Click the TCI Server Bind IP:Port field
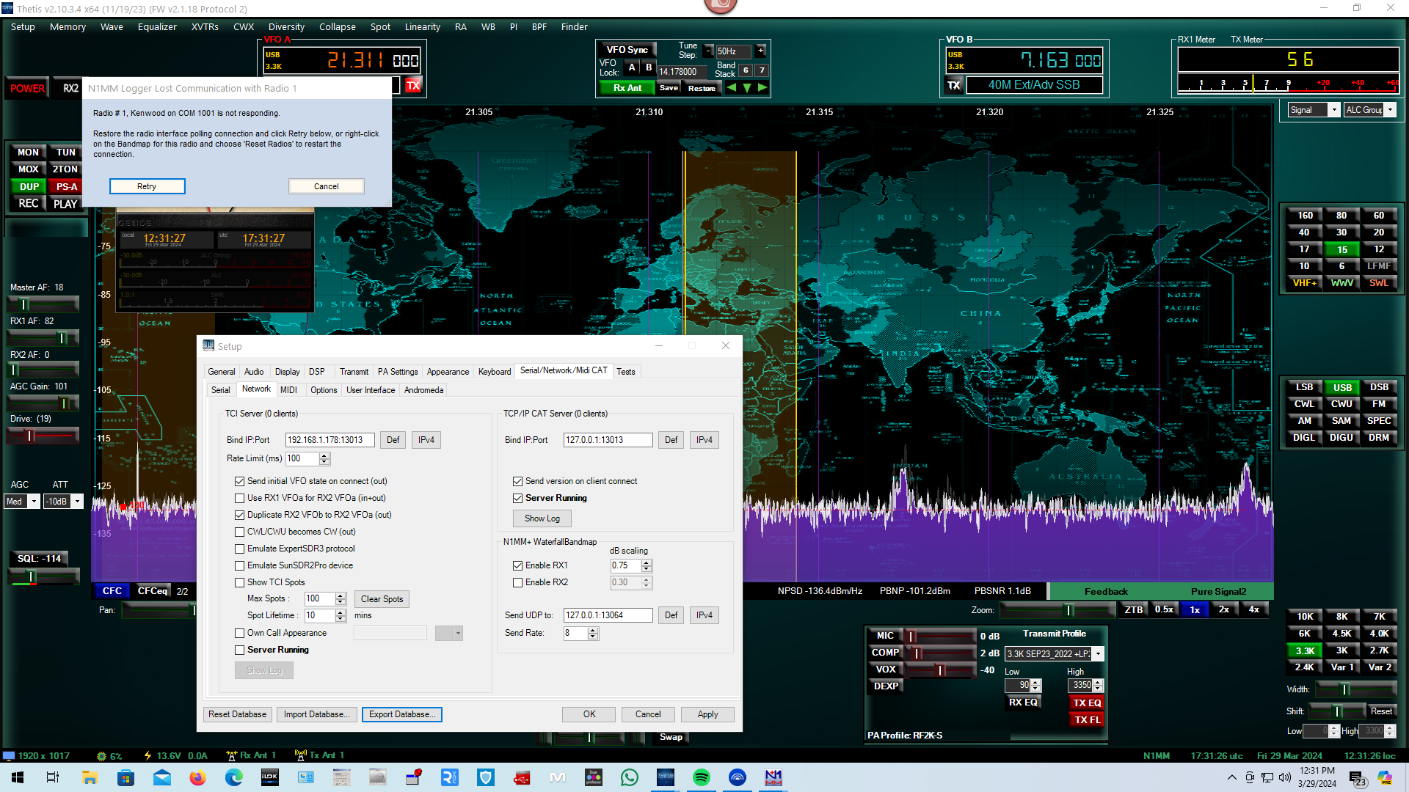Screen dimensions: 1409x792 pos(330,440)
